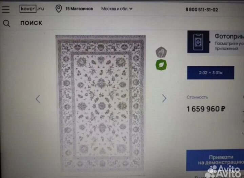Viewport: 244px width, 178px height.
Task: Open the hamburger menu
Action: click(6, 9)
